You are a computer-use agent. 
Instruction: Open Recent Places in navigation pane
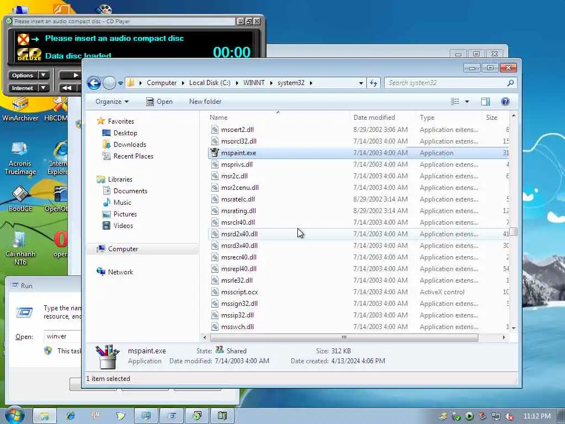(134, 156)
